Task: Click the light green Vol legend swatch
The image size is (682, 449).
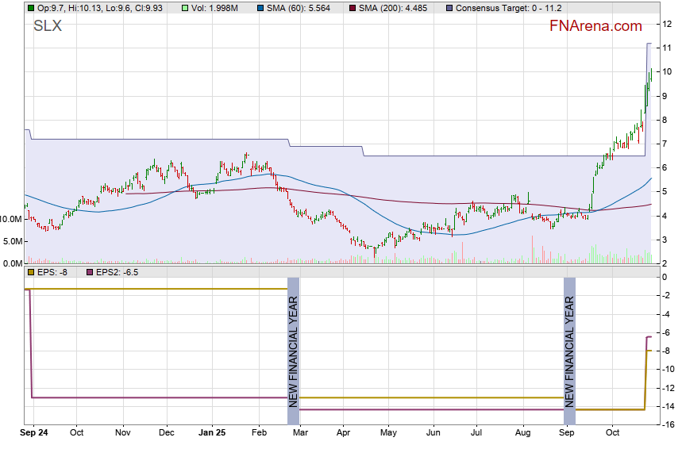Action: [185, 8]
